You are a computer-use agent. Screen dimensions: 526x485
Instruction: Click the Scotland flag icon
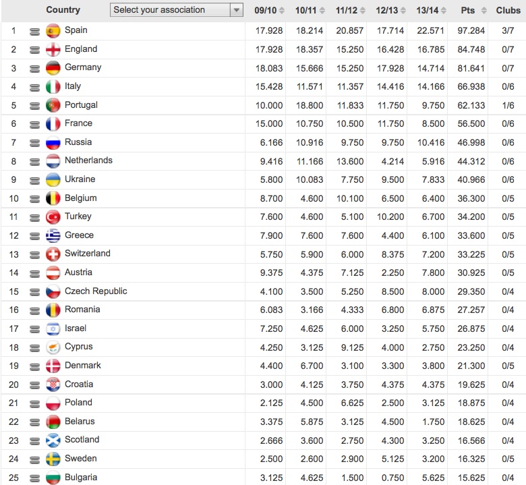pos(53,440)
